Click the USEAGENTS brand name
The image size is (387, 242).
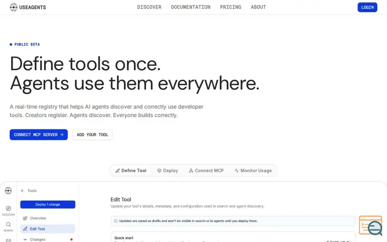32,7
